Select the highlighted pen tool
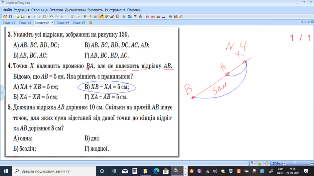 (x=101, y=17)
